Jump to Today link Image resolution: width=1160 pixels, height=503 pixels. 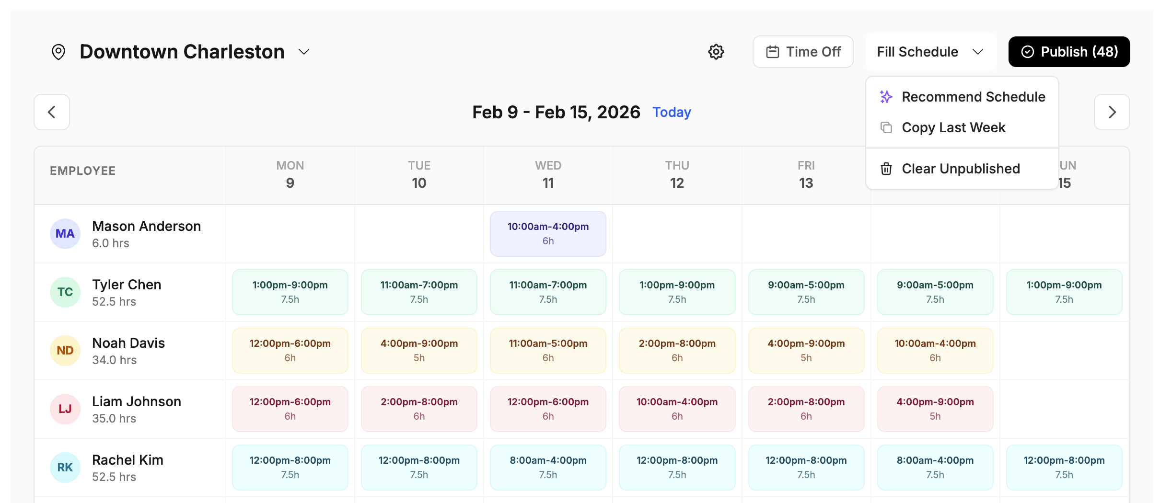click(x=672, y=112)
